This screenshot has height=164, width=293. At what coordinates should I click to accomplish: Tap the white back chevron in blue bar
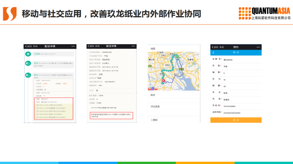[213, 53]
